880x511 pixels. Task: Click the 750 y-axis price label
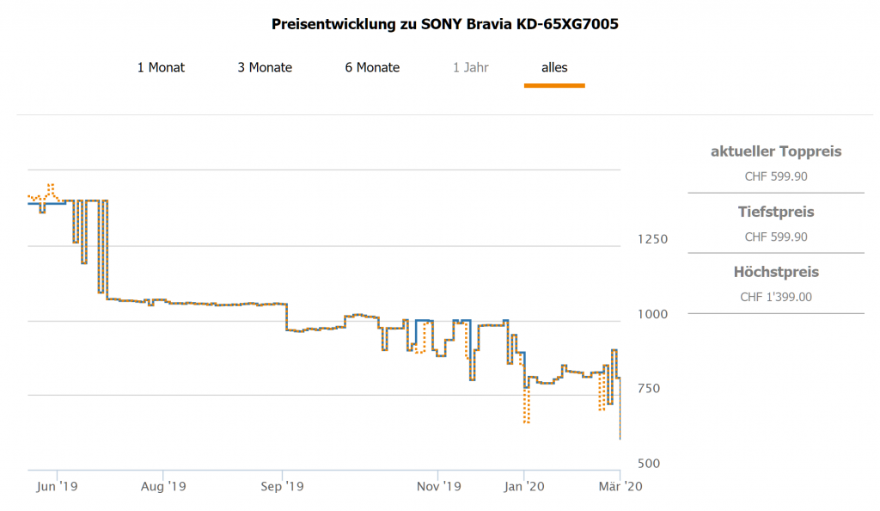point(647,388)
